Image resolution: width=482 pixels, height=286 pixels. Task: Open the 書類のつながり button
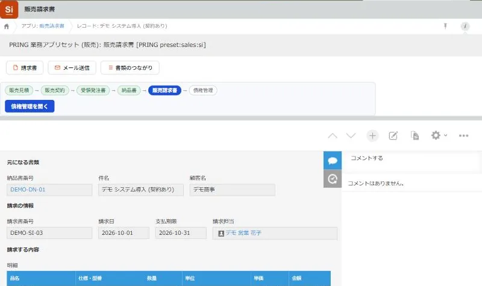point(130,67)
